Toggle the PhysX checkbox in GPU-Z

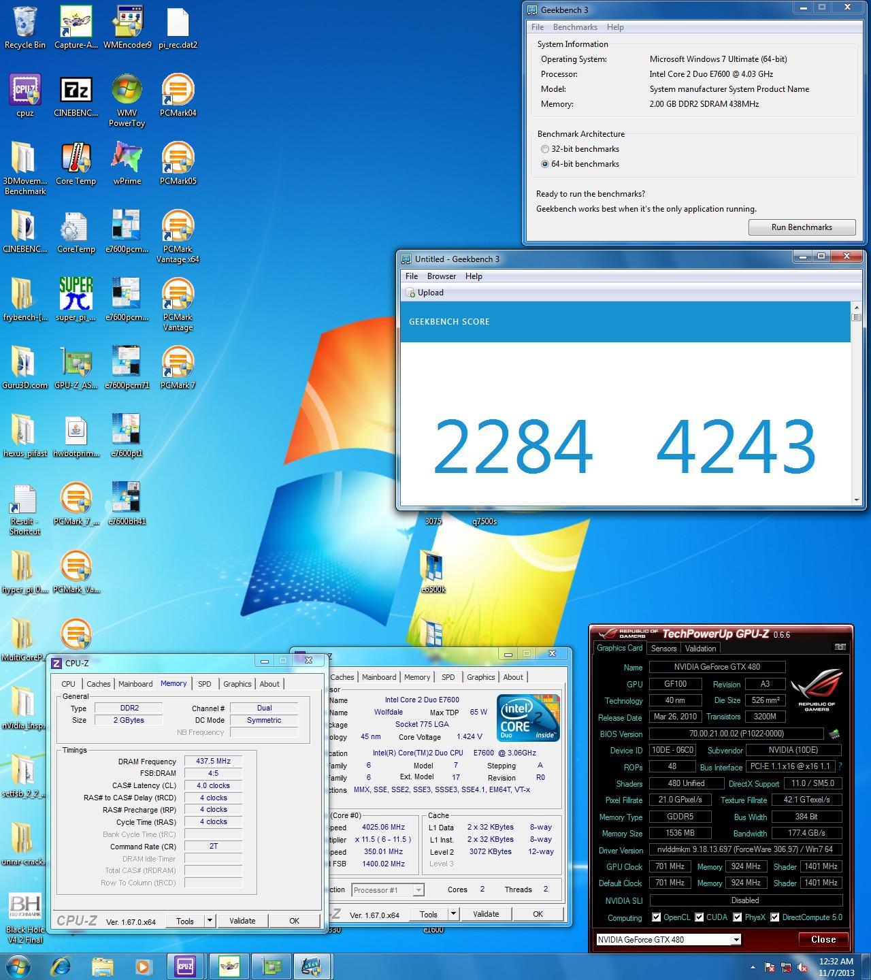pyautogui.click(x=738, y=917)
